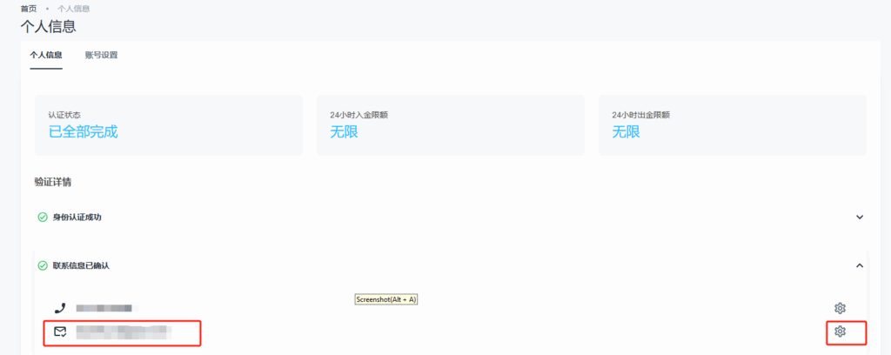Open the email settings gear icon
Screen dimensions: 891x355
pyautogui.click(x=840, y=332)
